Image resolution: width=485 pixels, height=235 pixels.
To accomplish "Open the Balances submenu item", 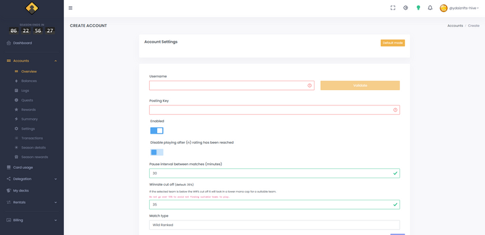I will coord(29,81).
